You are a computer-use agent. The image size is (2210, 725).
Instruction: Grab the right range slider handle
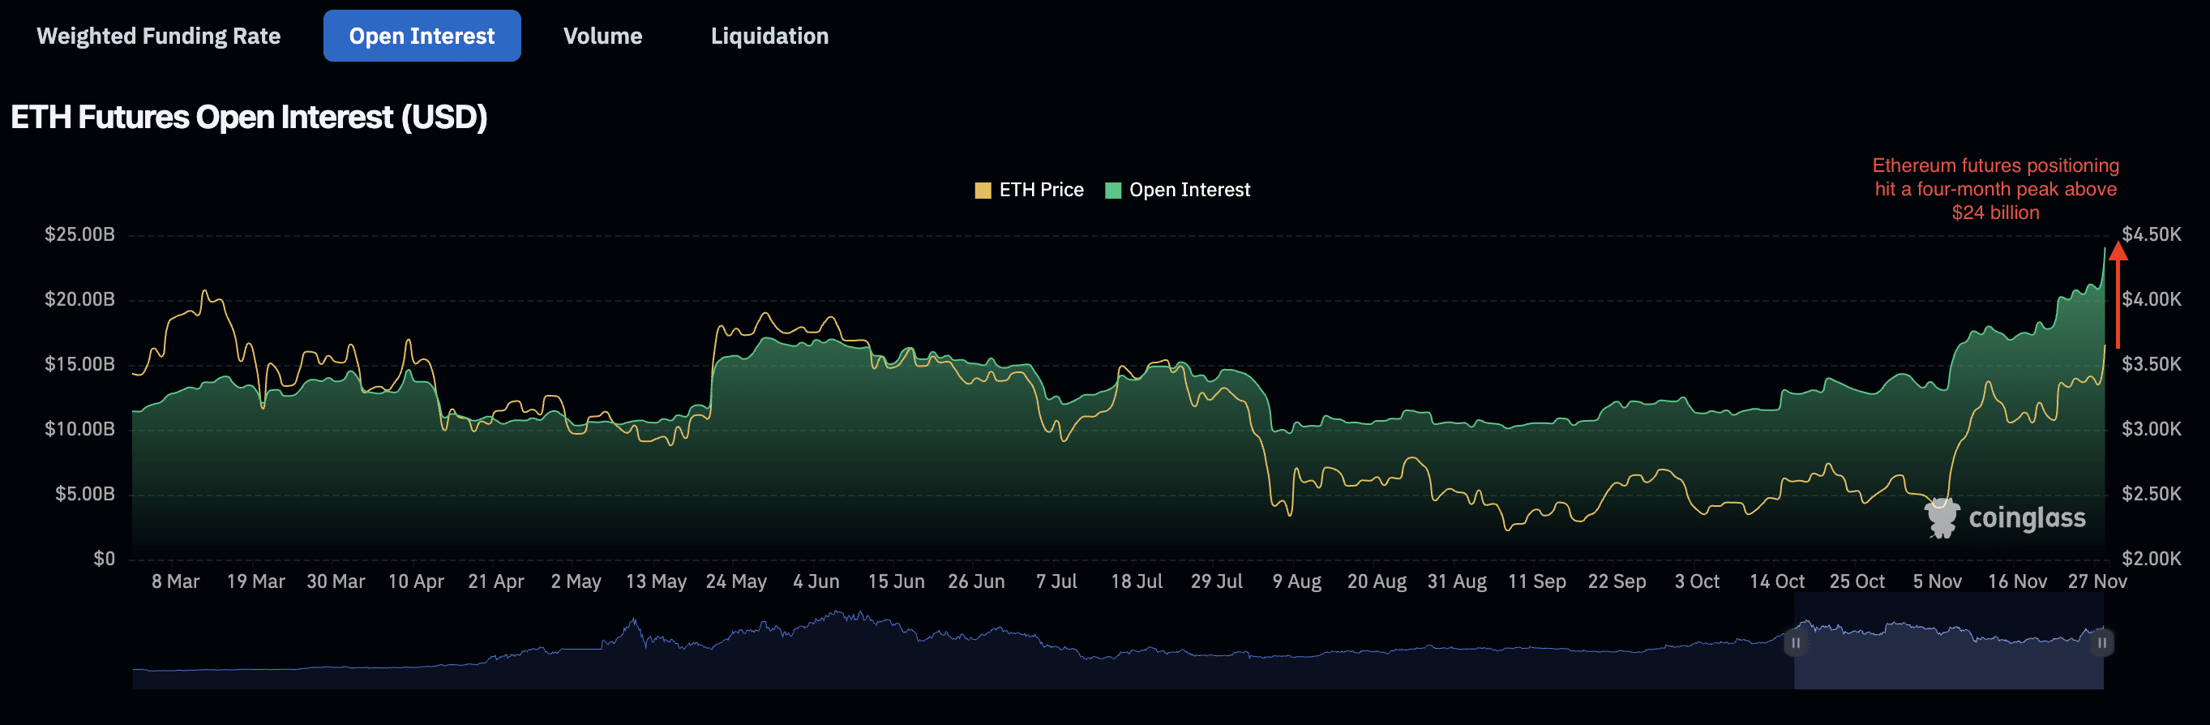click(x=2102, y=642)
